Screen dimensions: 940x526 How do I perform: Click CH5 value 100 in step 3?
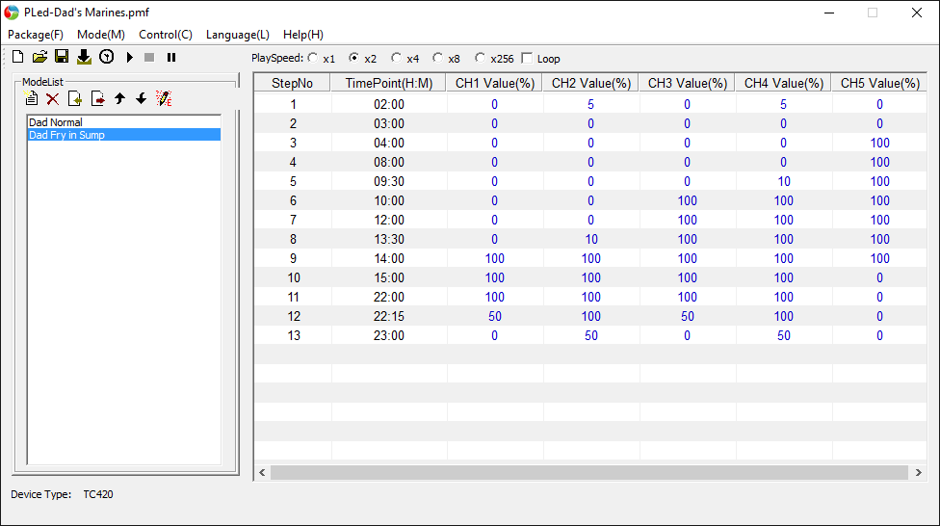coord(879,143)
